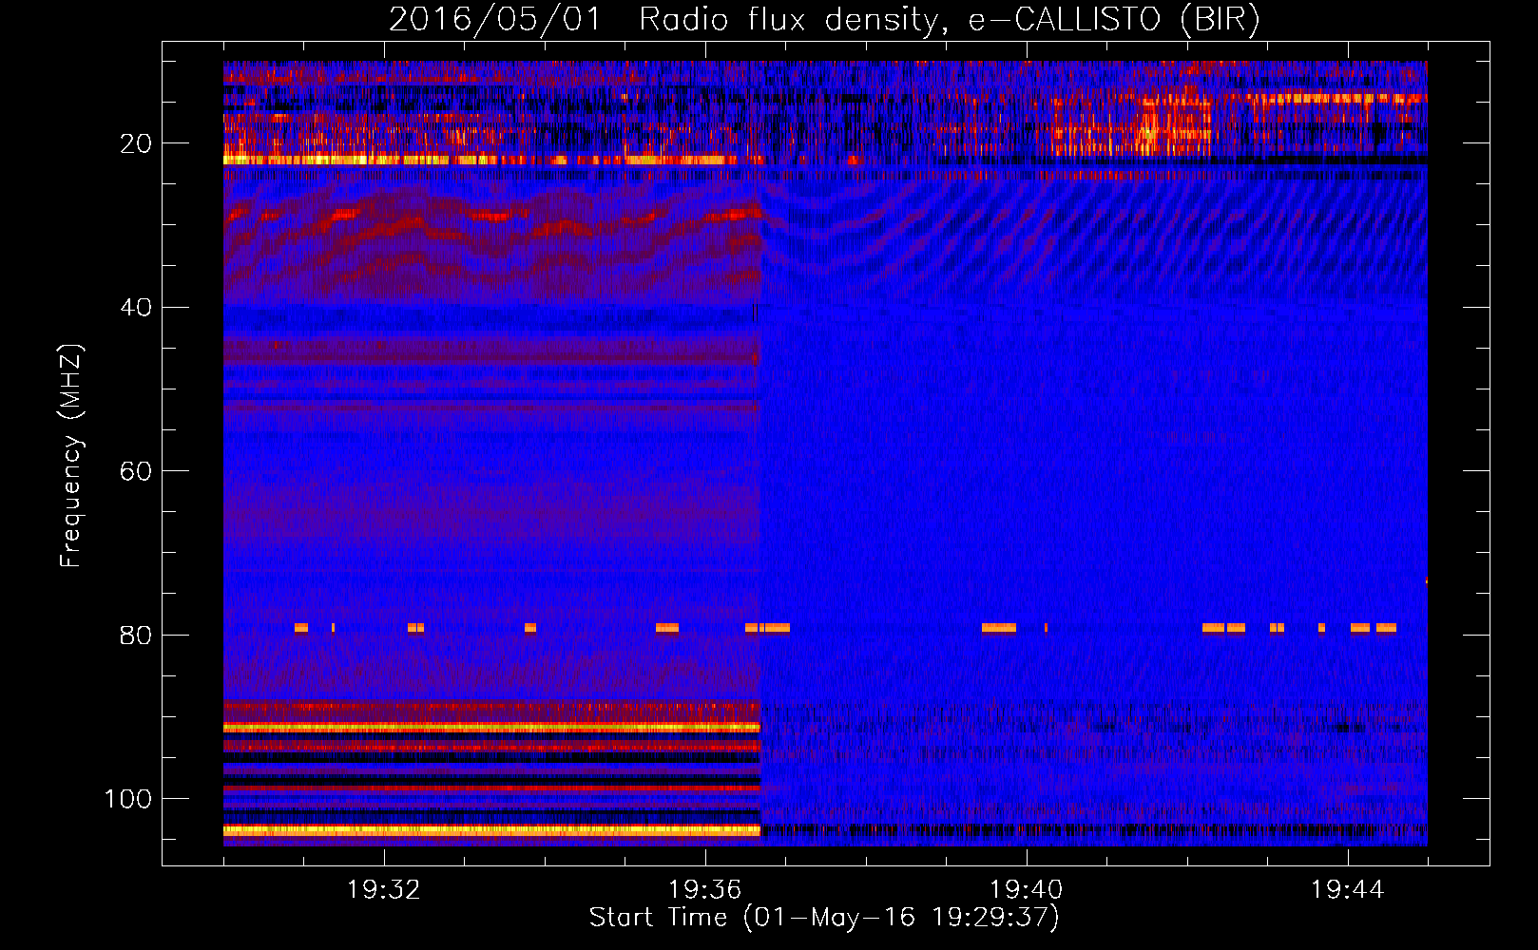1538x950 pixels.
Task: Click the 20 MHz frequency tick label
Action: (136, 143)
